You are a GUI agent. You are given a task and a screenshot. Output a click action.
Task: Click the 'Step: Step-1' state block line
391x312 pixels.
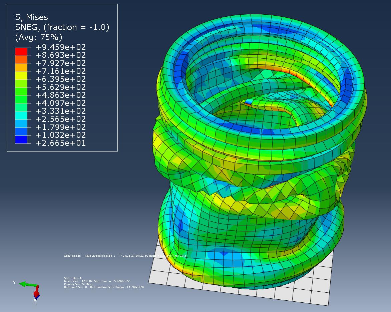click(x=73, y=278)
